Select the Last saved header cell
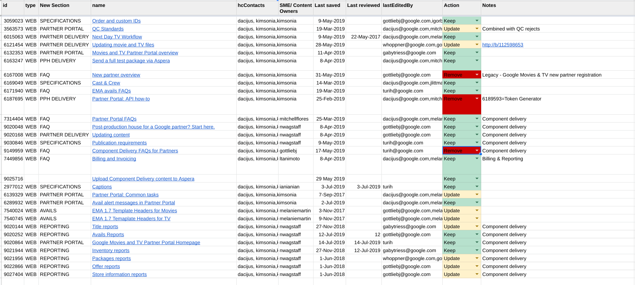Screen dimensions: 635x285 pyautogui.click(x=329, y=8)
